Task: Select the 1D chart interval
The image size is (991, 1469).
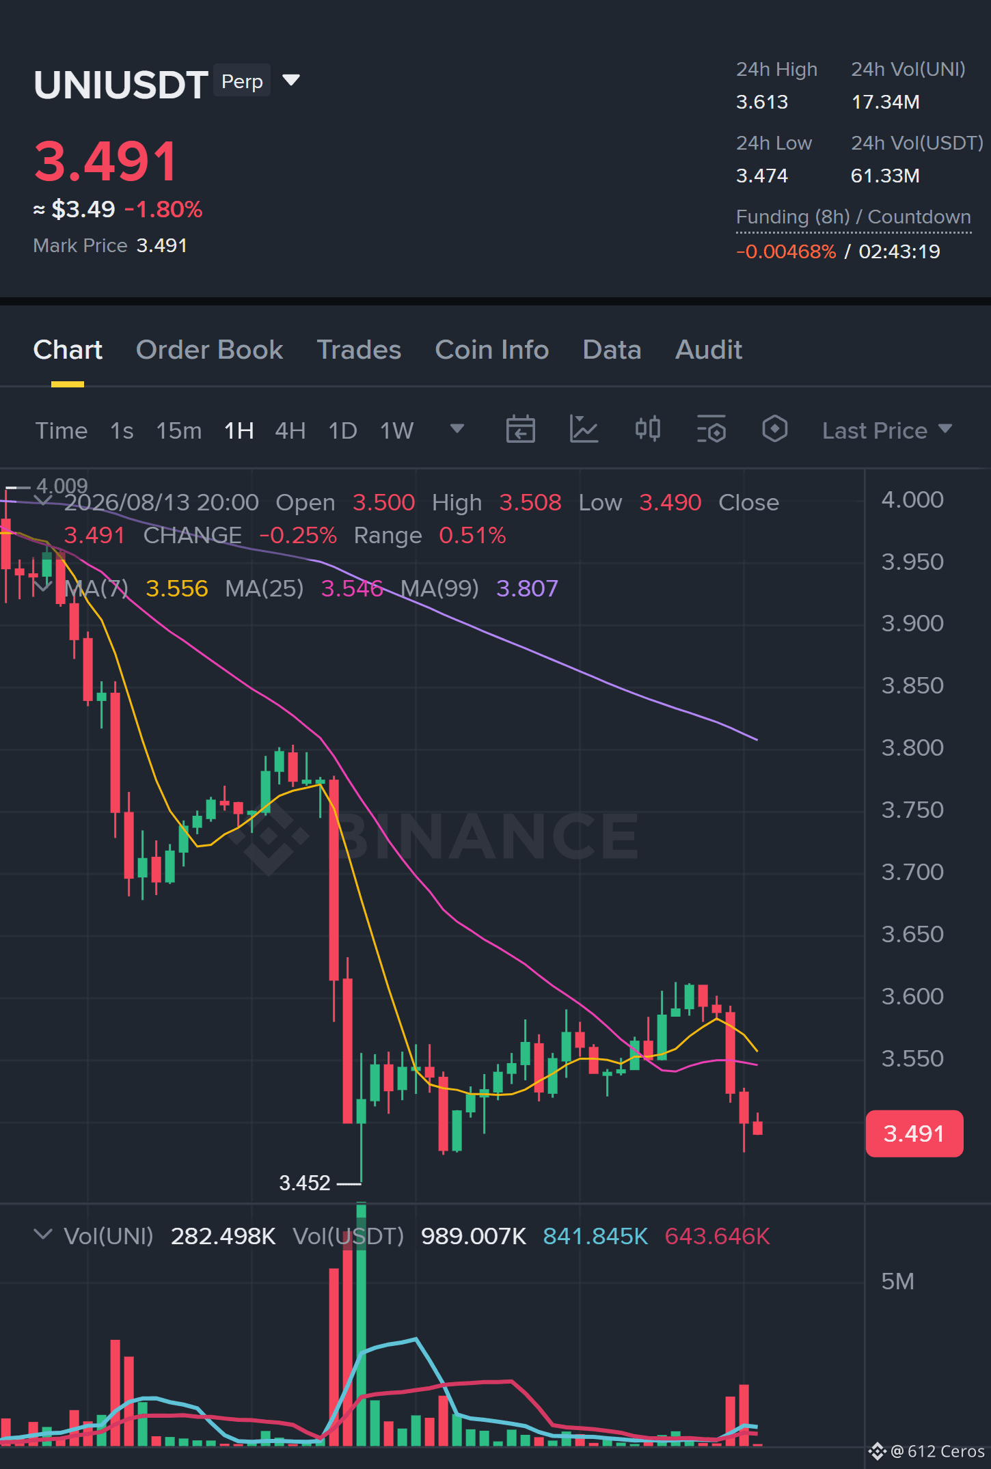Action: (x=343, y=430)
